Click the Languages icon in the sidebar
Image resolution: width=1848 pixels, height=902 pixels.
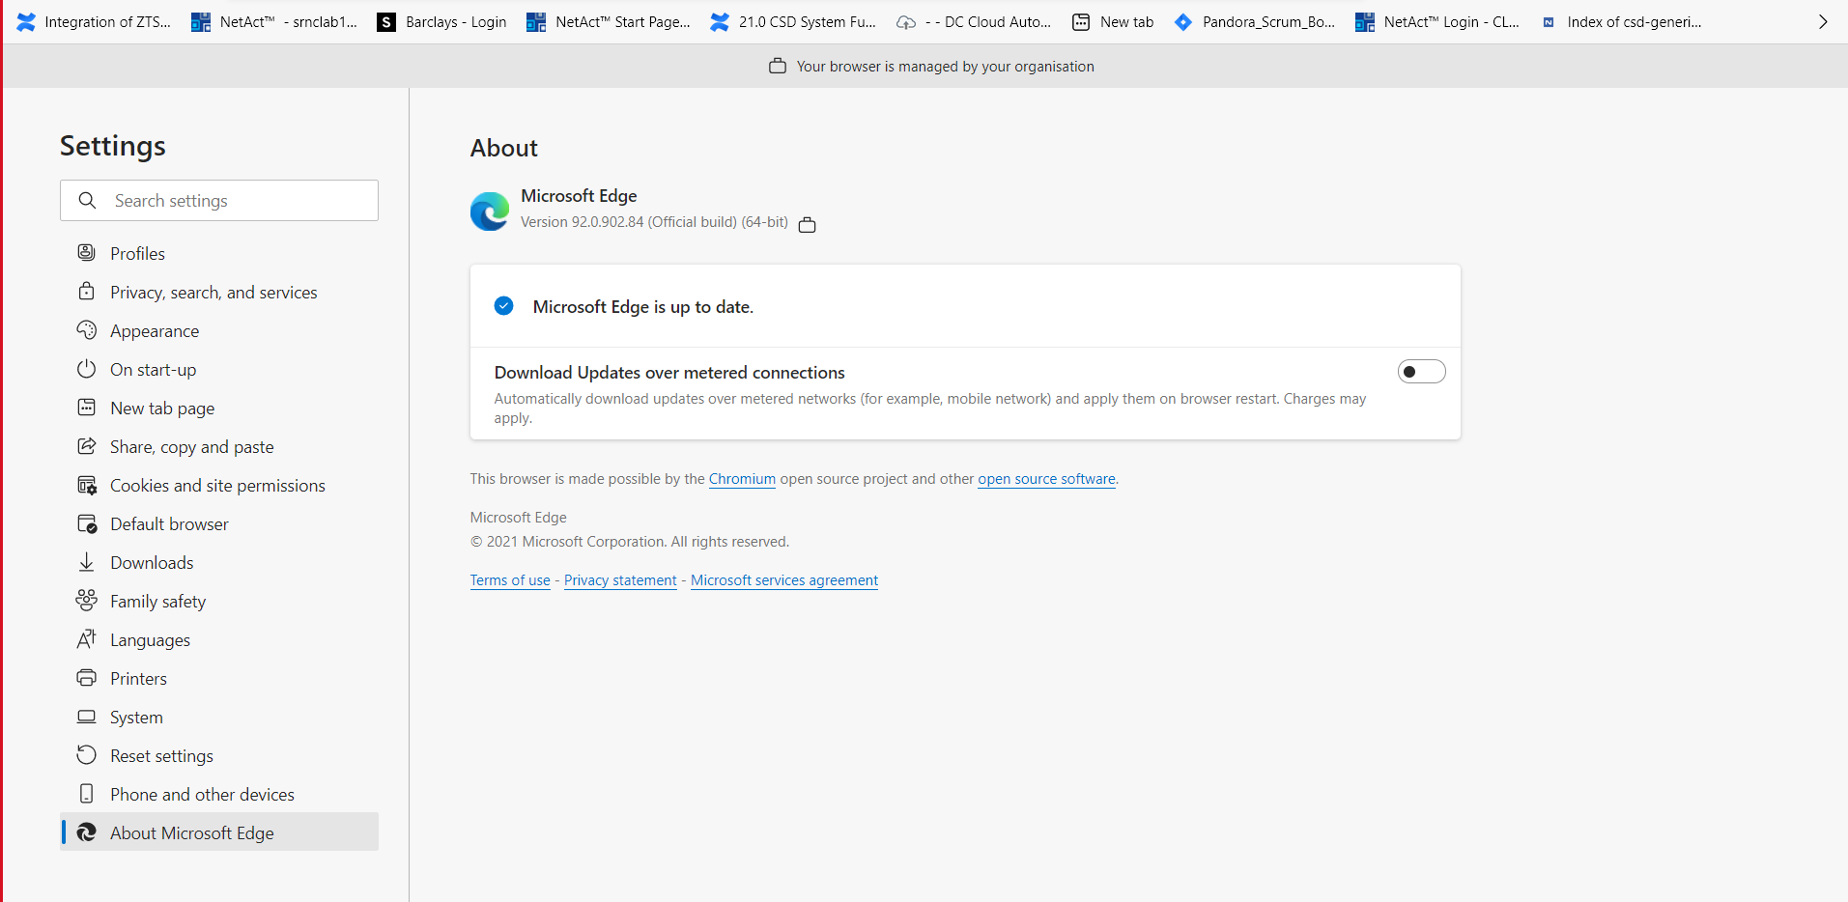click(87, 638)
